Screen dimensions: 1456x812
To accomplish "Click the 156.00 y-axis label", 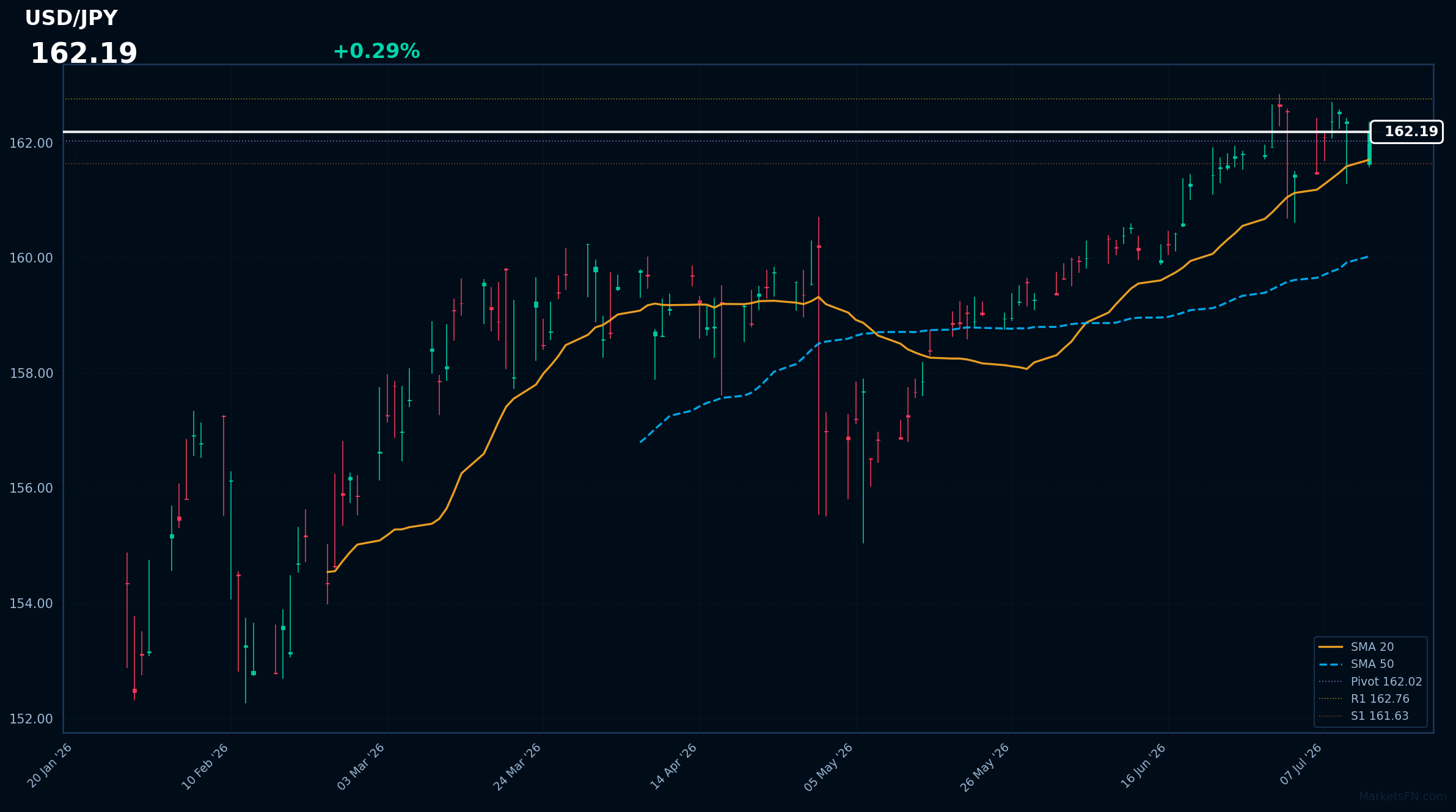I will [x=31, y=488].
